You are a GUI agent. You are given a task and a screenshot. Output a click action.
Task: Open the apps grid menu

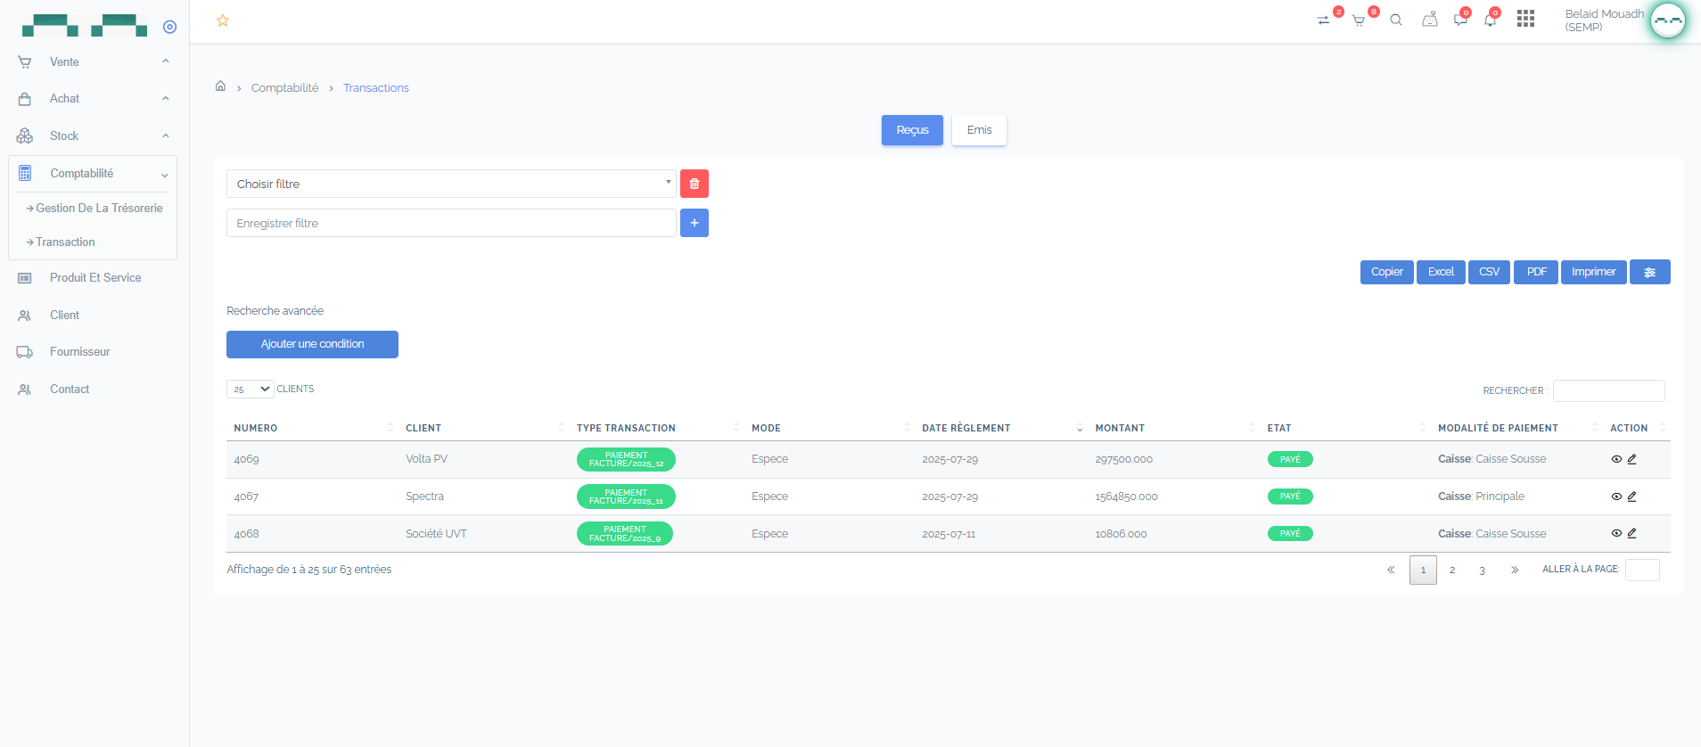1525,19
